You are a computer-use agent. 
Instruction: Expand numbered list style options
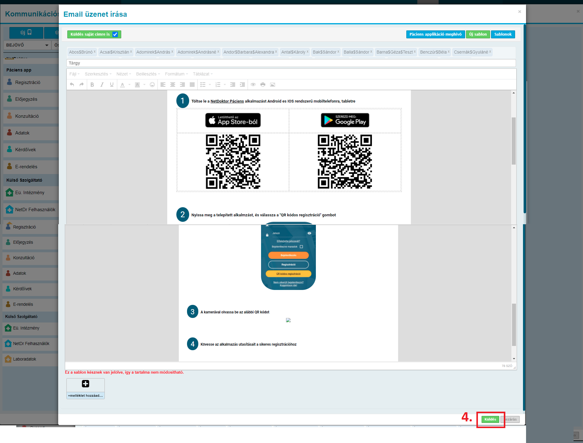pyautogui.click(x=225, y=85)
